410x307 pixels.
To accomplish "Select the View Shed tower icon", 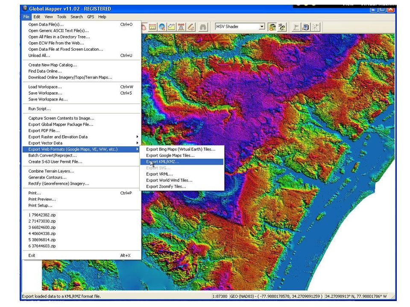I will 181,26.
